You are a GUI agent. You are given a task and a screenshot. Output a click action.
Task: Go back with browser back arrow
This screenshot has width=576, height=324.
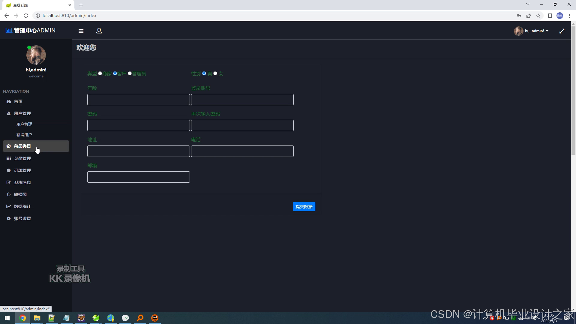coord(7,16)
